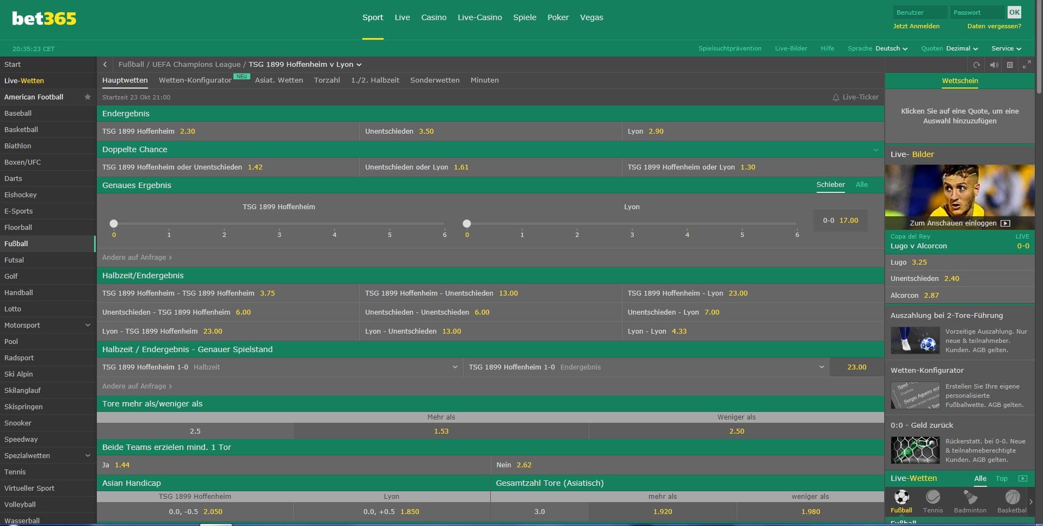
Task: Open the Service dropdown
Action: 1006,48
